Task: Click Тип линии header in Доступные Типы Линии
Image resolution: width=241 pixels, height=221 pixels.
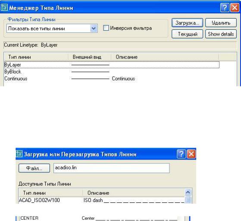Action: pos(51,193)
